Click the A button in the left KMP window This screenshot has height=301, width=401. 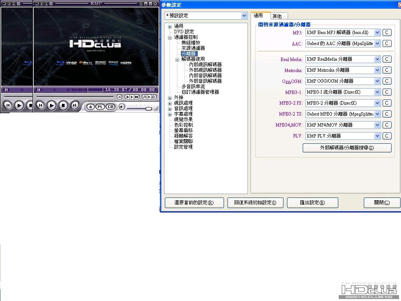pos(14,4)
